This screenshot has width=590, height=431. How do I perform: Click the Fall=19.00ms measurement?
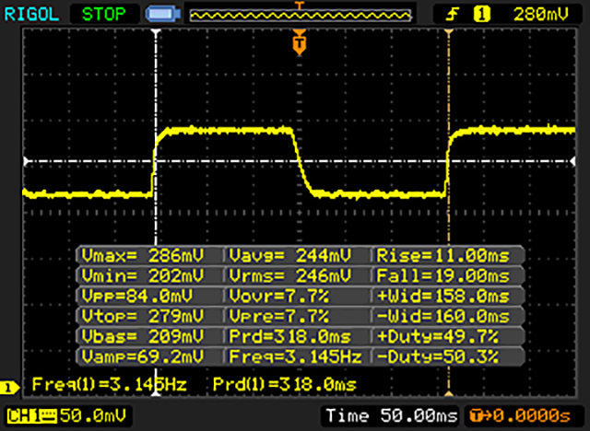[443, 276]
